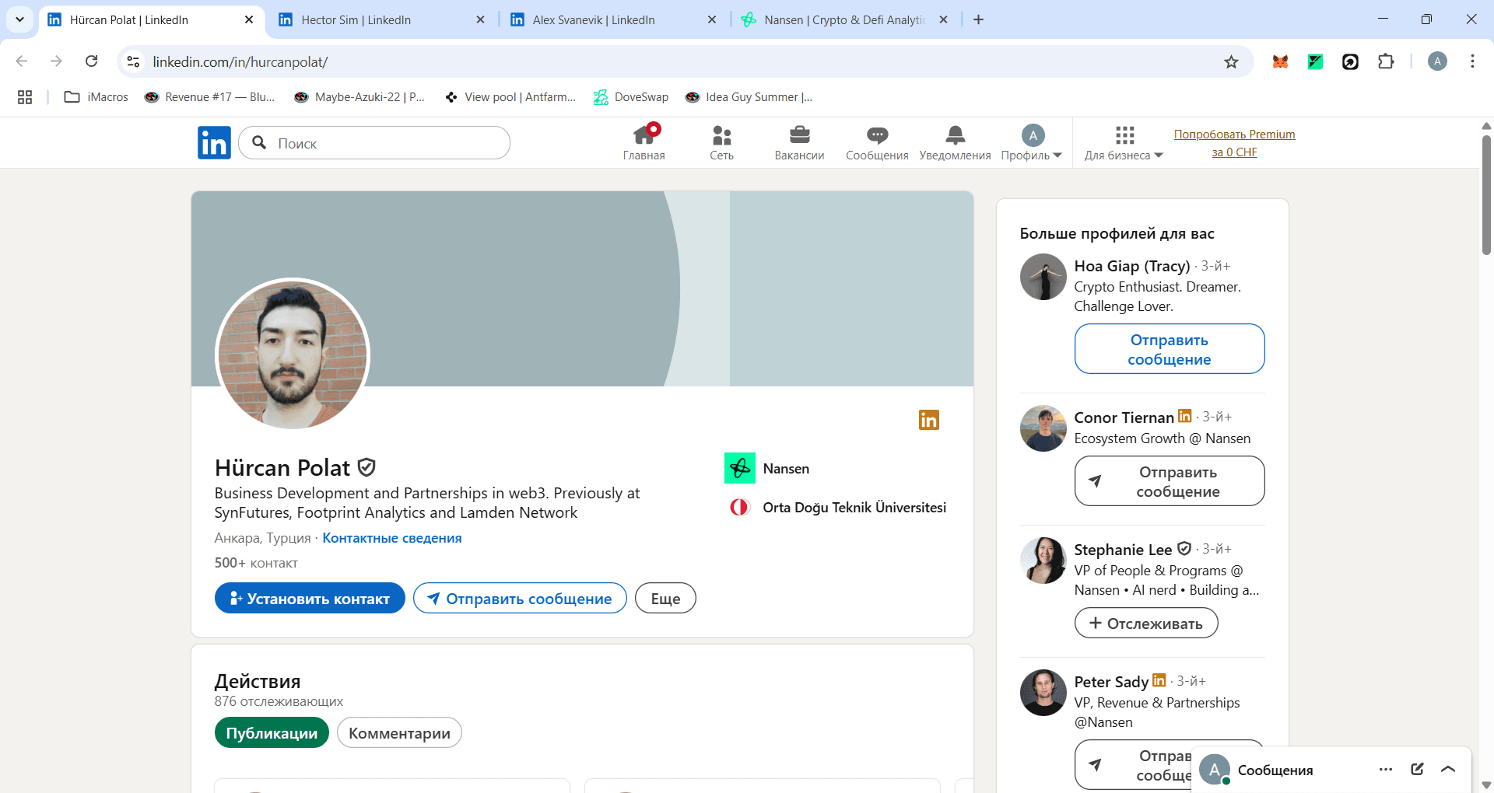View site information icon
The height and width of the screenshot is (793, 1494).
pos(134,61)
